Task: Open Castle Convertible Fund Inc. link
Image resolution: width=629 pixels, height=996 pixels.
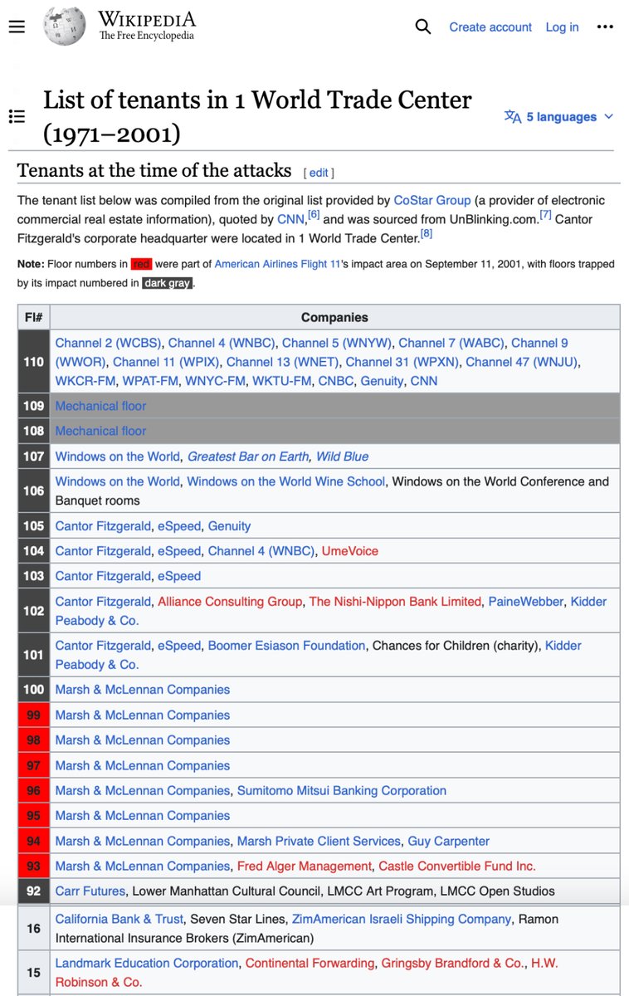Action: (457, 867)
